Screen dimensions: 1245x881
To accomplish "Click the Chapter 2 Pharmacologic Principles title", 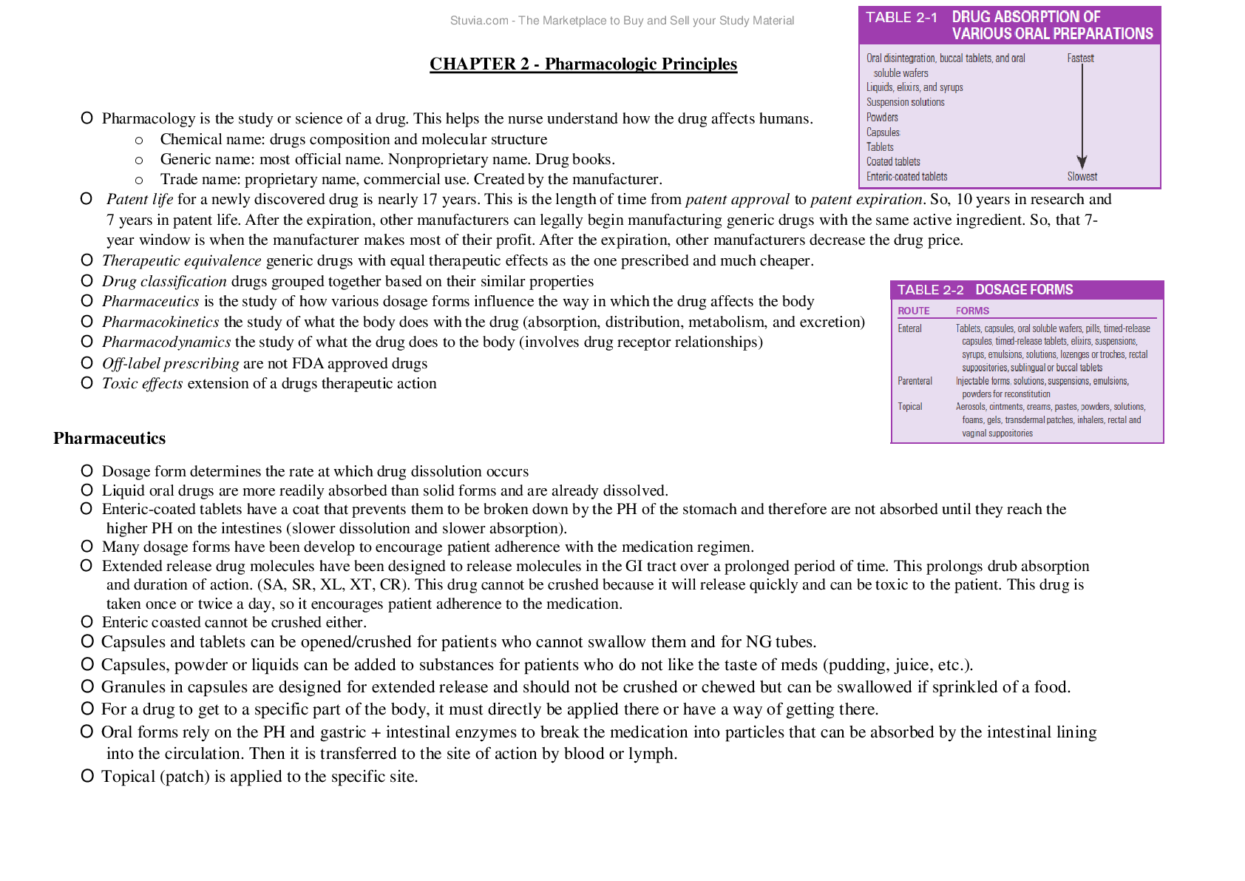I will [x=583, y=64].
